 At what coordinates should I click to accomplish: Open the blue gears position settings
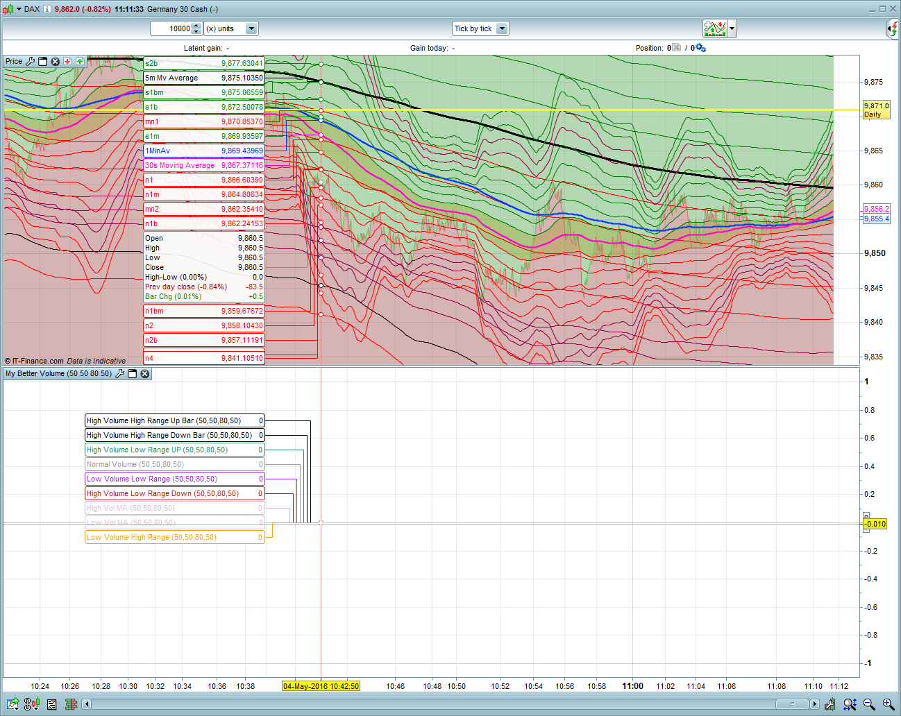click(x=701, y=48)
